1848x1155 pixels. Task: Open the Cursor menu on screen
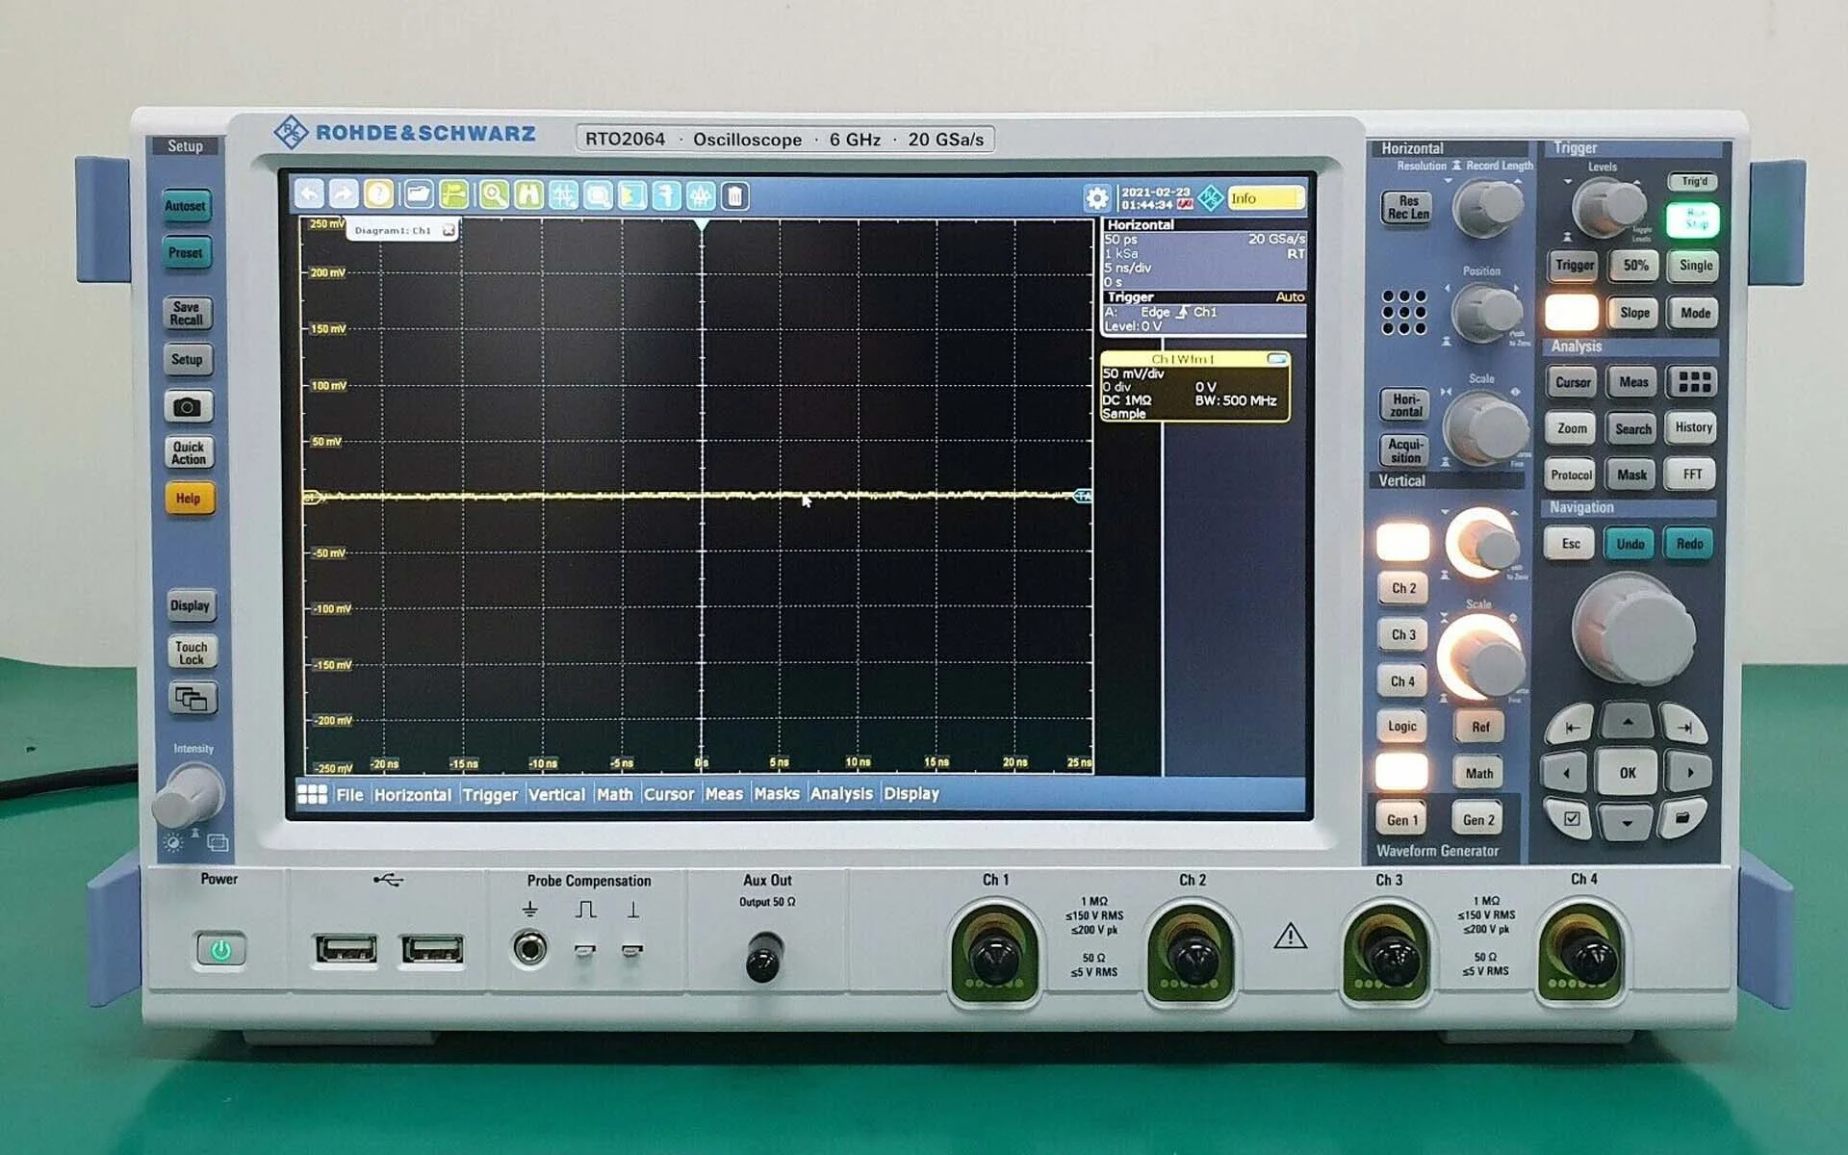coord(668,794)
